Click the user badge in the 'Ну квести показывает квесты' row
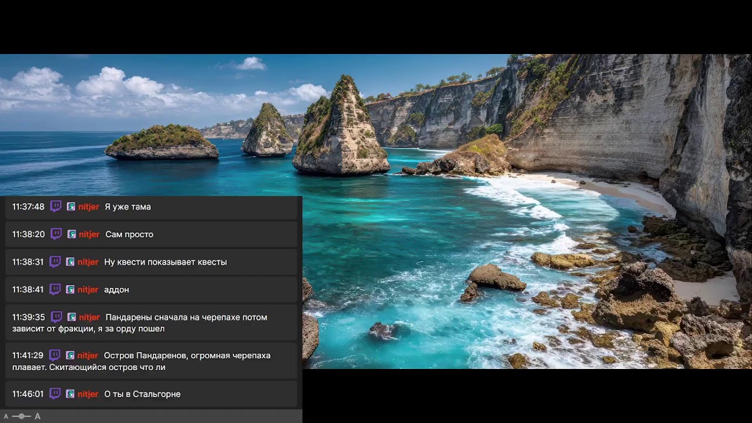 (x=70, y=262)
